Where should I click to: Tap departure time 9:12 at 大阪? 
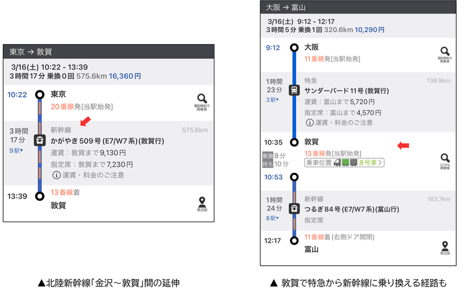coord(273,48)
